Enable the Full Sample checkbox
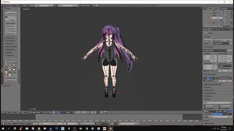Screen dimensions: 234x131 click(205, 81)
